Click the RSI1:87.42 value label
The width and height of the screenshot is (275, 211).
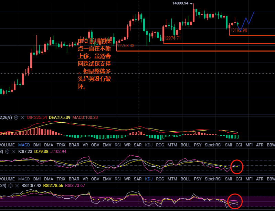click(x=31, y=186)
